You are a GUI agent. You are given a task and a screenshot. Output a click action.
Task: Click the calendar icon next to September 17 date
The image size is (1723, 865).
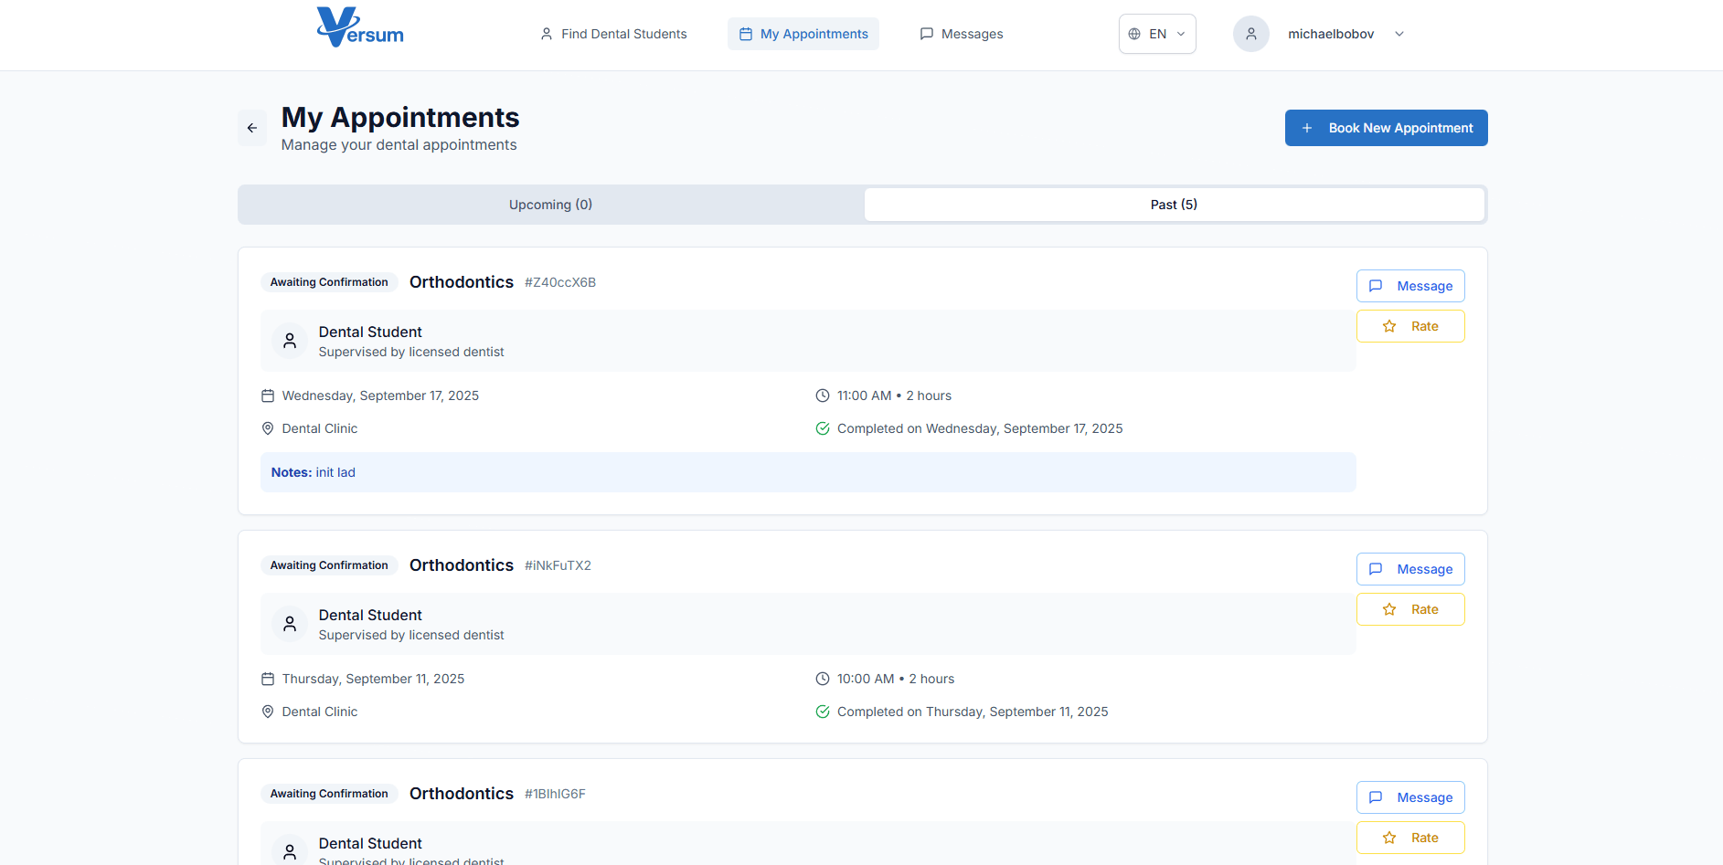[268, 396]
